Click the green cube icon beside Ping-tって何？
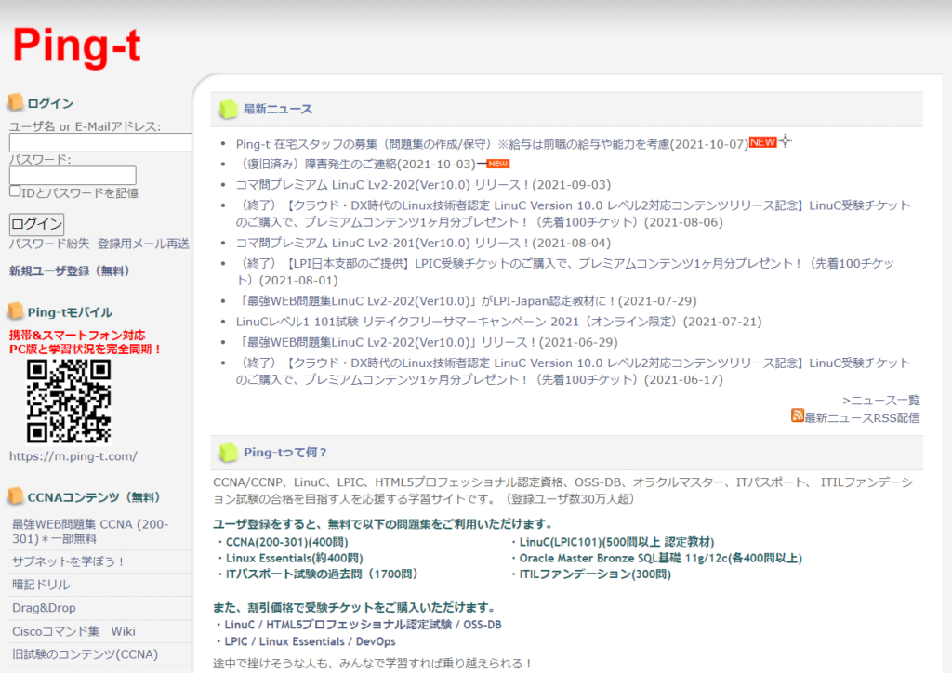This screenshot has width=952, height=673. pyautogui.click(x=229, y=452)
